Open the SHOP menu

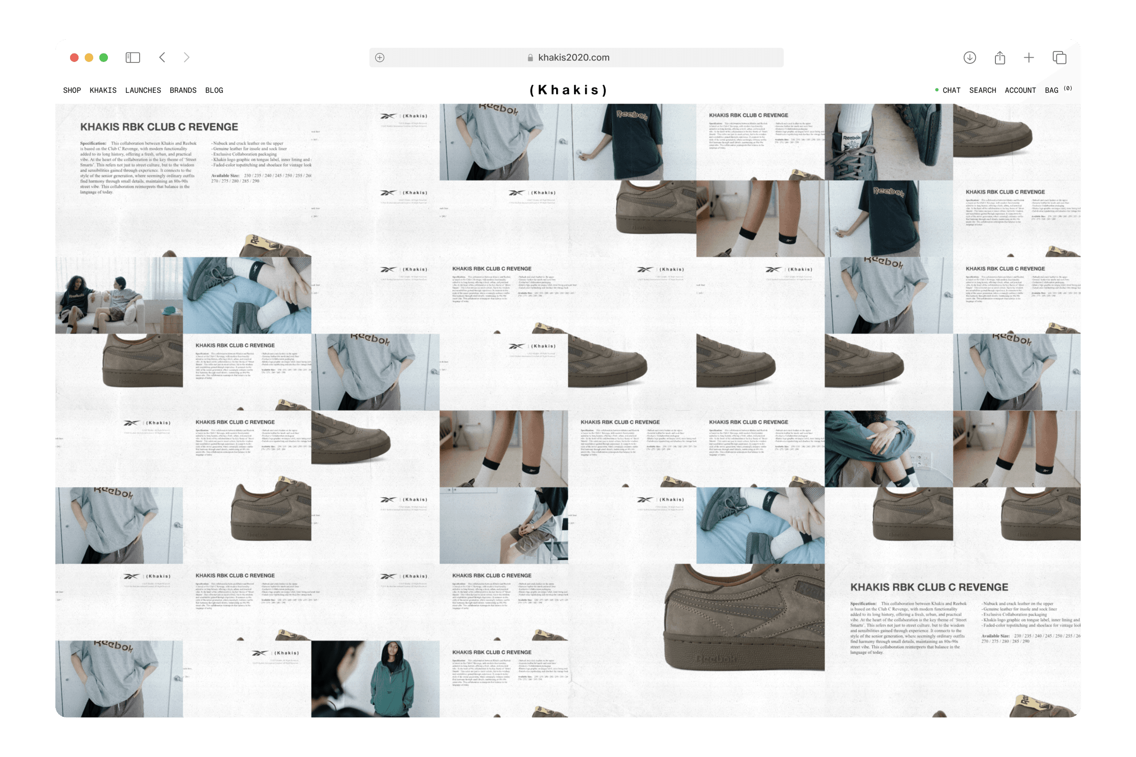(x=72, y=90)
